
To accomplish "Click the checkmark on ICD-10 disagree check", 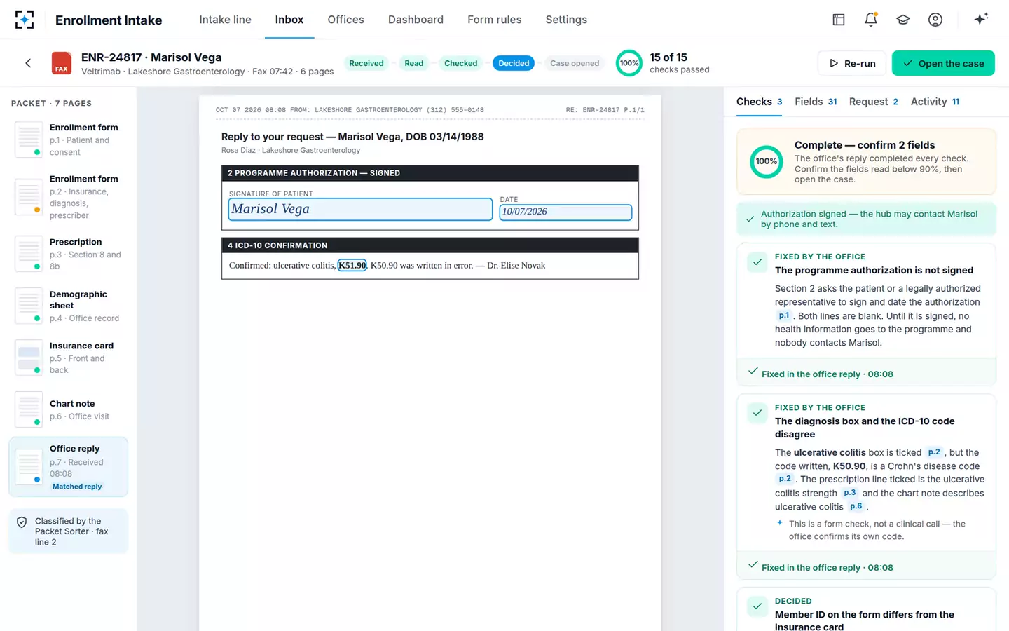I will coord(757,413).
